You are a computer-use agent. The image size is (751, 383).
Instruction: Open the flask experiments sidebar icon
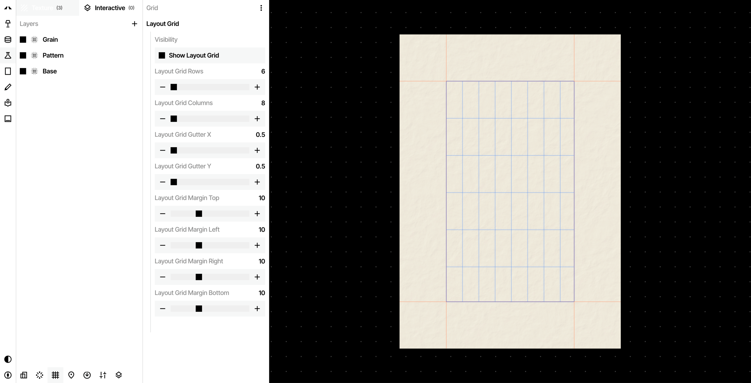click(x=8, y=55)
